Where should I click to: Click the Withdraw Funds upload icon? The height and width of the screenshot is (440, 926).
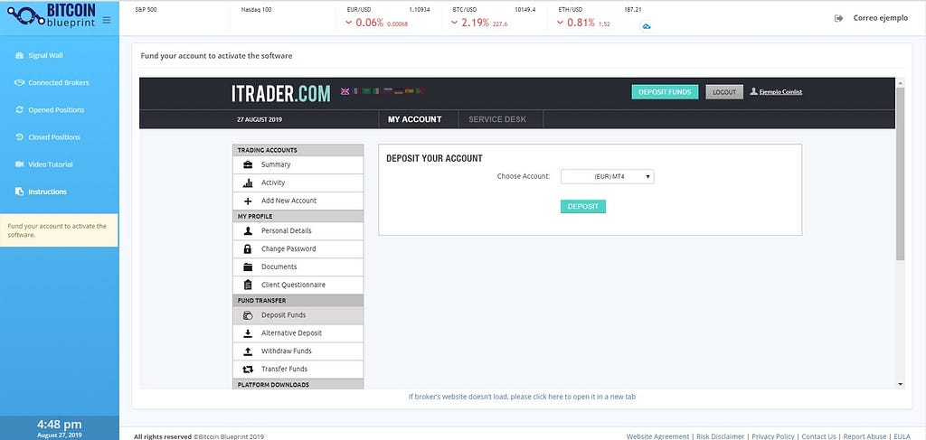tap(248, 351)
